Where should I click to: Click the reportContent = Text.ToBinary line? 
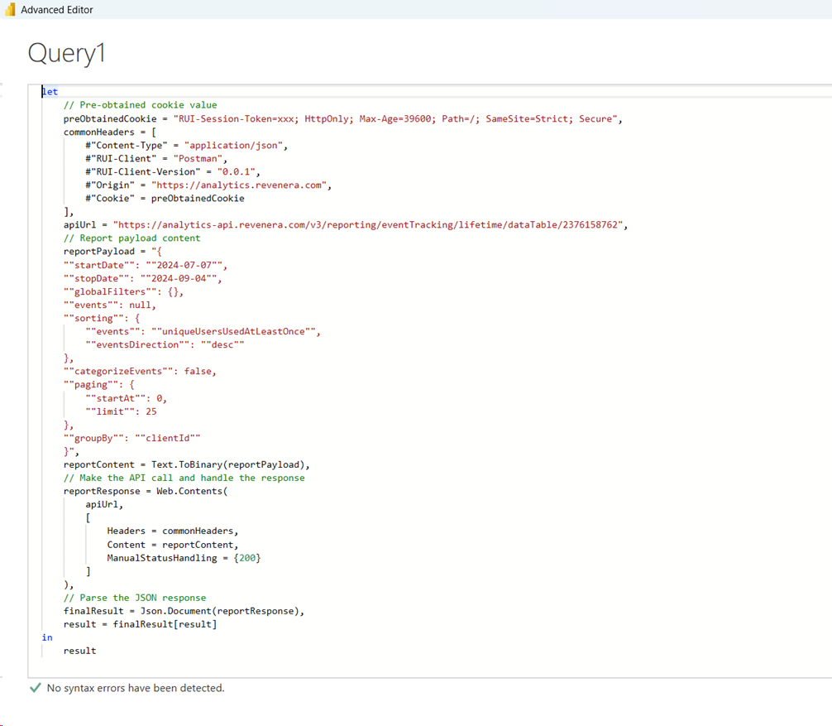[186, 464]
